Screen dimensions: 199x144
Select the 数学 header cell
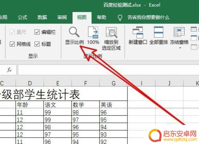(x=86, y=105)
